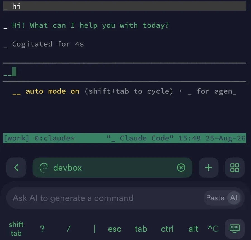Click the [work] session name
The height and width of the screenshot is (240, 251).
(16, 138)
